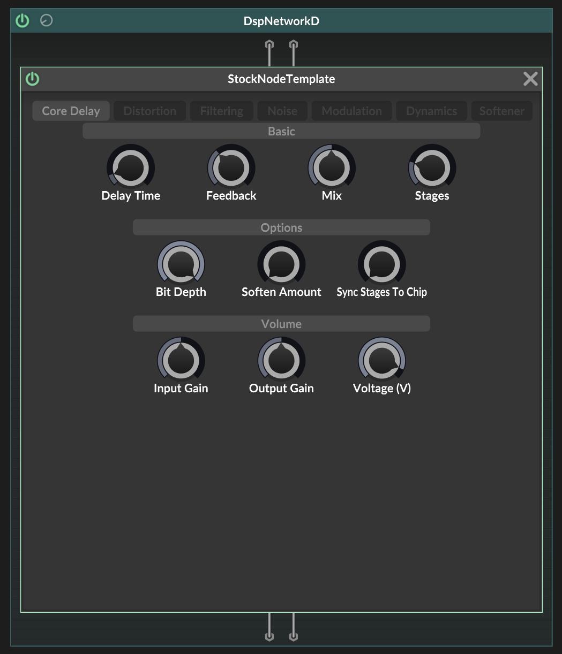The width and height of the screenshot is (562, 654).
Task: Open the Modulation tab
Action: click(x=351, y=111)
